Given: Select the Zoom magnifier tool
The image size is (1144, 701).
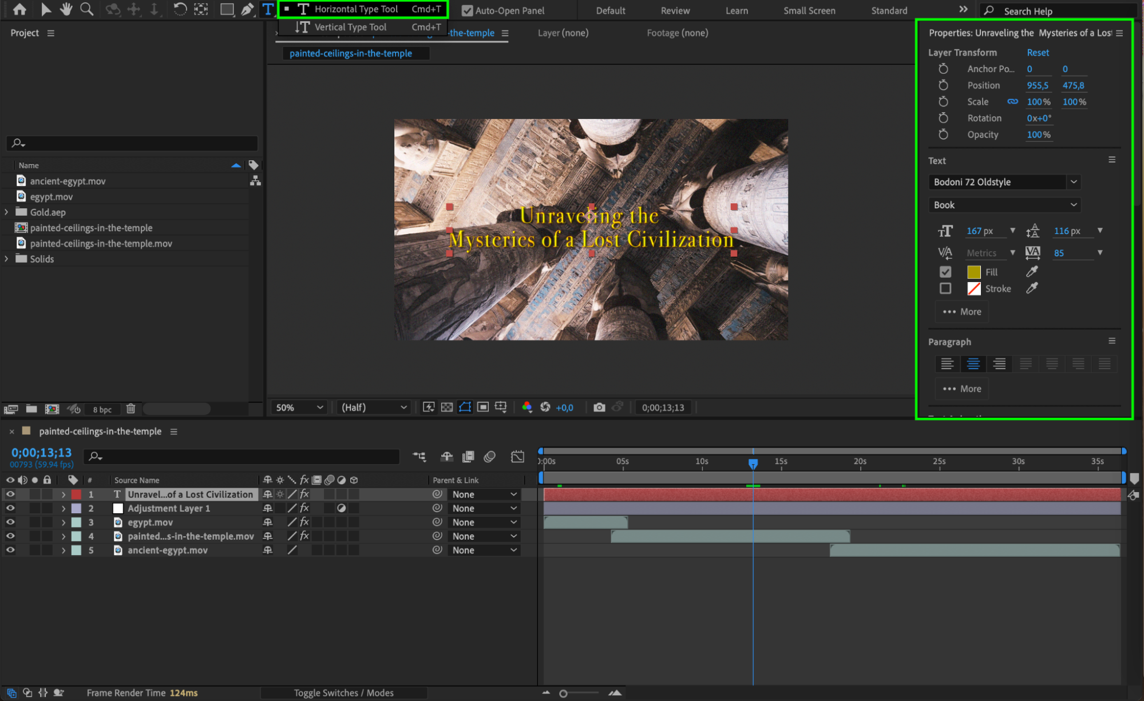Looking at the screenshot, I should pos(86,9).
